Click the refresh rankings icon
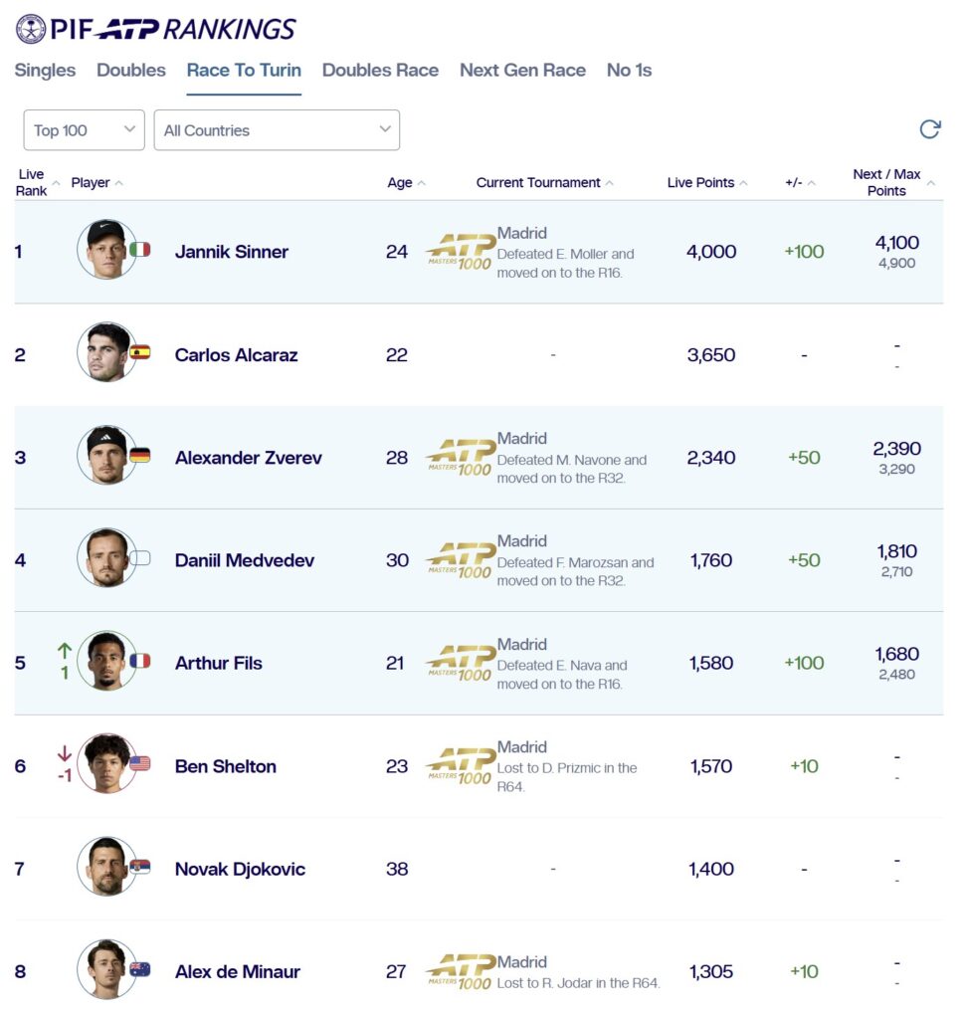The width and height of the screenshot is (963, 1019). point(929,129)
